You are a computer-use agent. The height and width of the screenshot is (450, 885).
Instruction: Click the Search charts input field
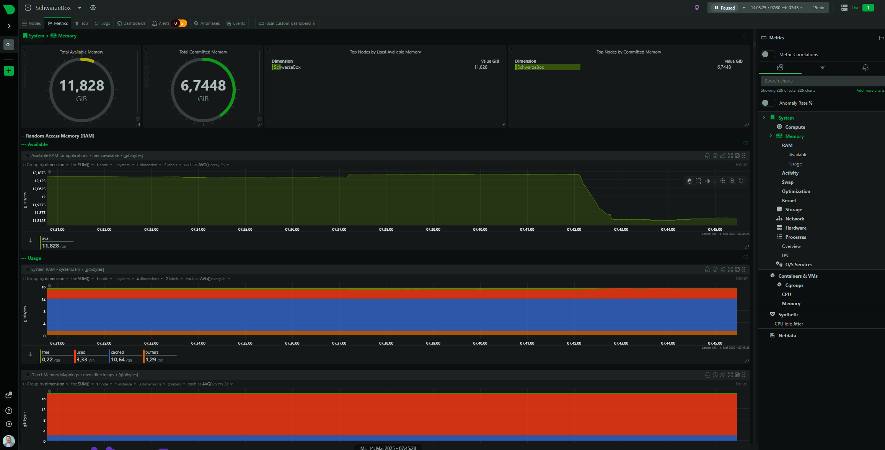tap(822, 81)
